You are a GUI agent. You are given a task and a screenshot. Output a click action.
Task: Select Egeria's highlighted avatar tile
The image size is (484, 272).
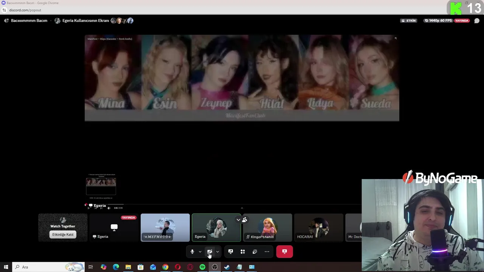click(x=216, y=227)
